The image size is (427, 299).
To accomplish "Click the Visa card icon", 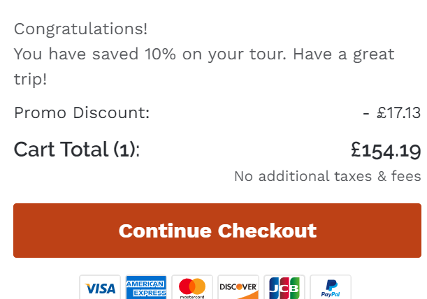I will click(100, 287).
